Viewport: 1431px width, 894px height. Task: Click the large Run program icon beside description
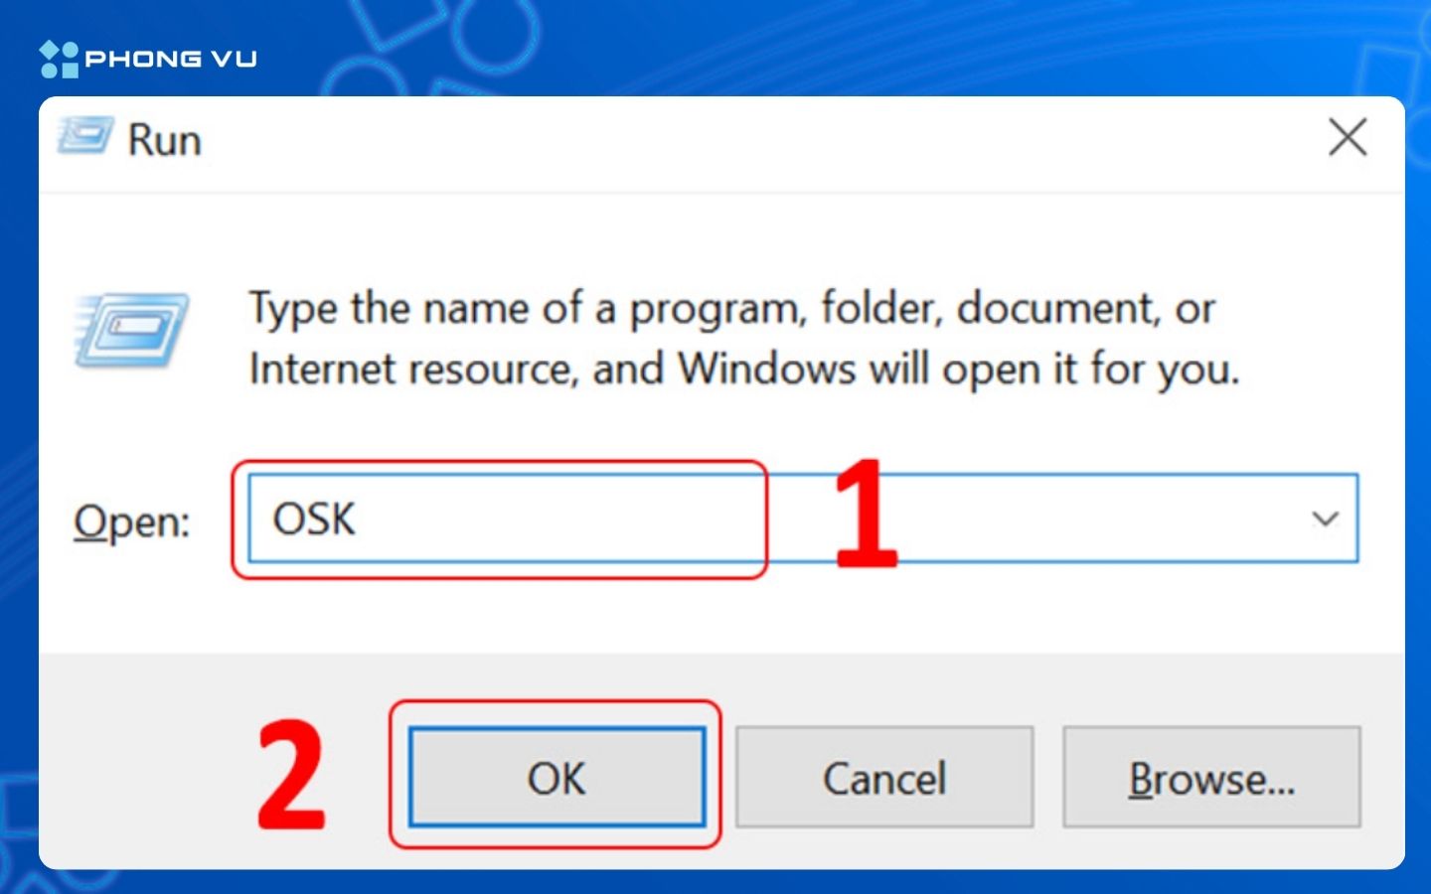(x=130, y=331)
